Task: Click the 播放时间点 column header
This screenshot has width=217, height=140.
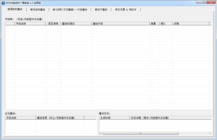Action: point(76,23)
